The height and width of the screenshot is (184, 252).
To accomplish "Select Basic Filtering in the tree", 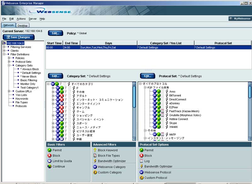I will click(x=29, y=80).
